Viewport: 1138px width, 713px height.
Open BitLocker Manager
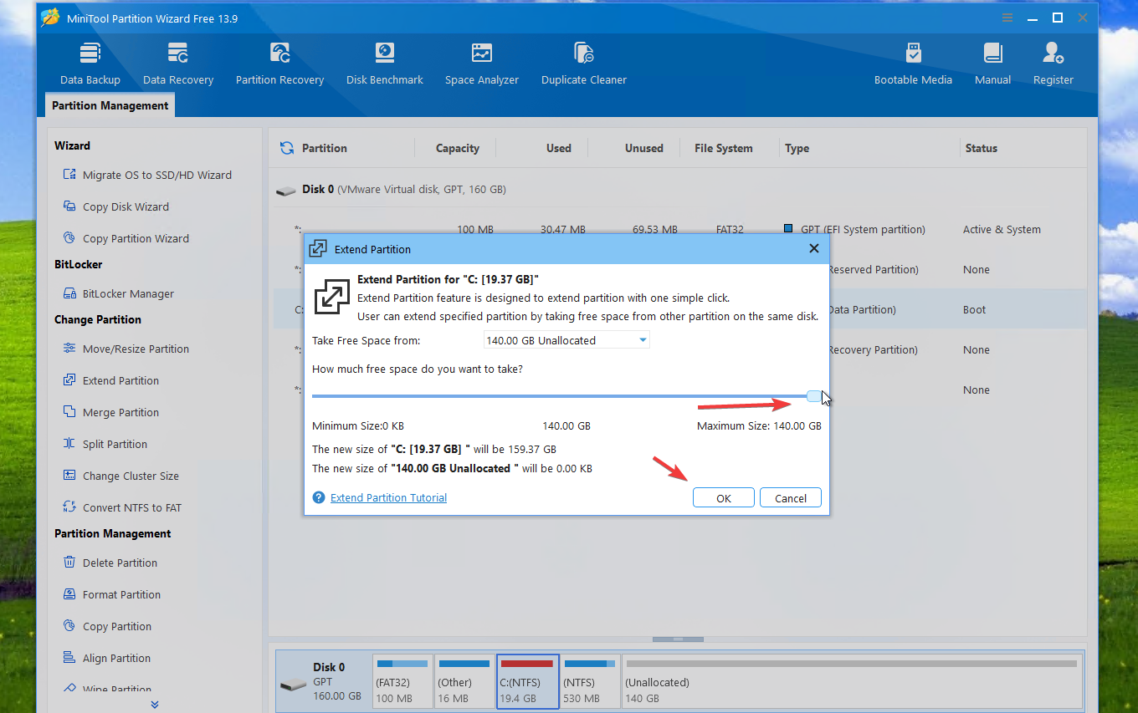(118, 293)
